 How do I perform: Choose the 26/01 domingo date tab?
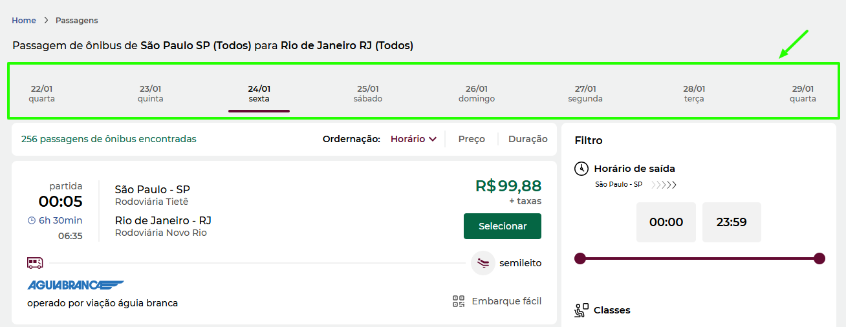476,94
